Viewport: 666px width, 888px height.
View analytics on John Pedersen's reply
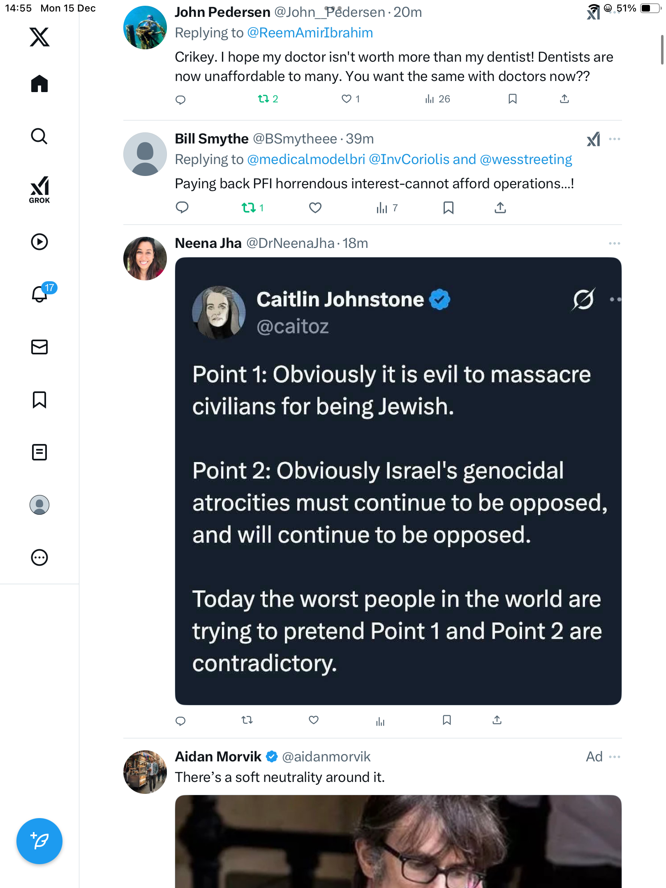pyautogui.click(x=437, y=99)
